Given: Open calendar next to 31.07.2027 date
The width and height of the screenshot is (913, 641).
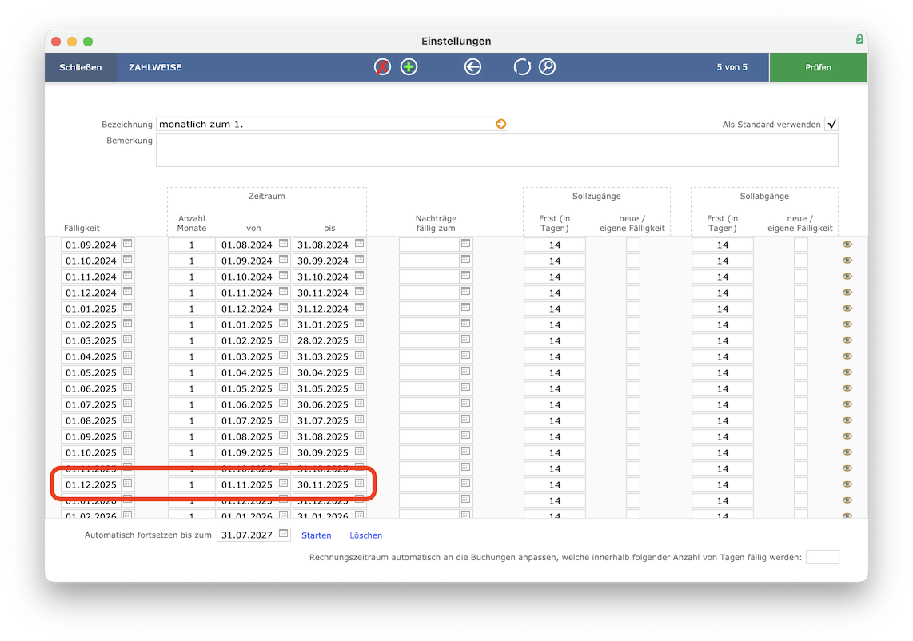Looking at the screenshot, I should tap(284, 534).
